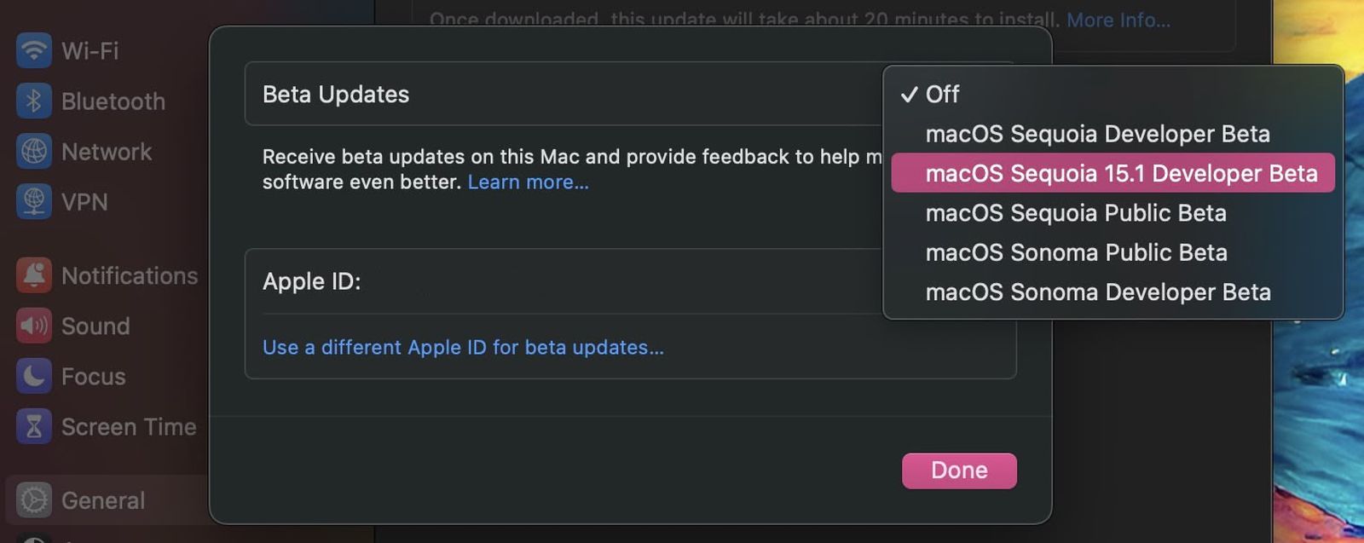Open Bluetooth settings via its sidebar icon
The width and height of the screenshot is (1364, 543).
coord(32,101)
